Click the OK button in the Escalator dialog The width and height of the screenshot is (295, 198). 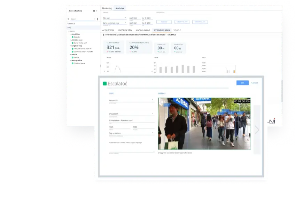tap(242, 83)
